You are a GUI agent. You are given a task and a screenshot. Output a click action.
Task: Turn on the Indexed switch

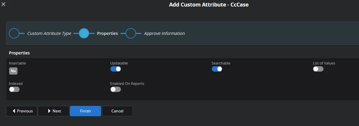(x=14, y=89)
